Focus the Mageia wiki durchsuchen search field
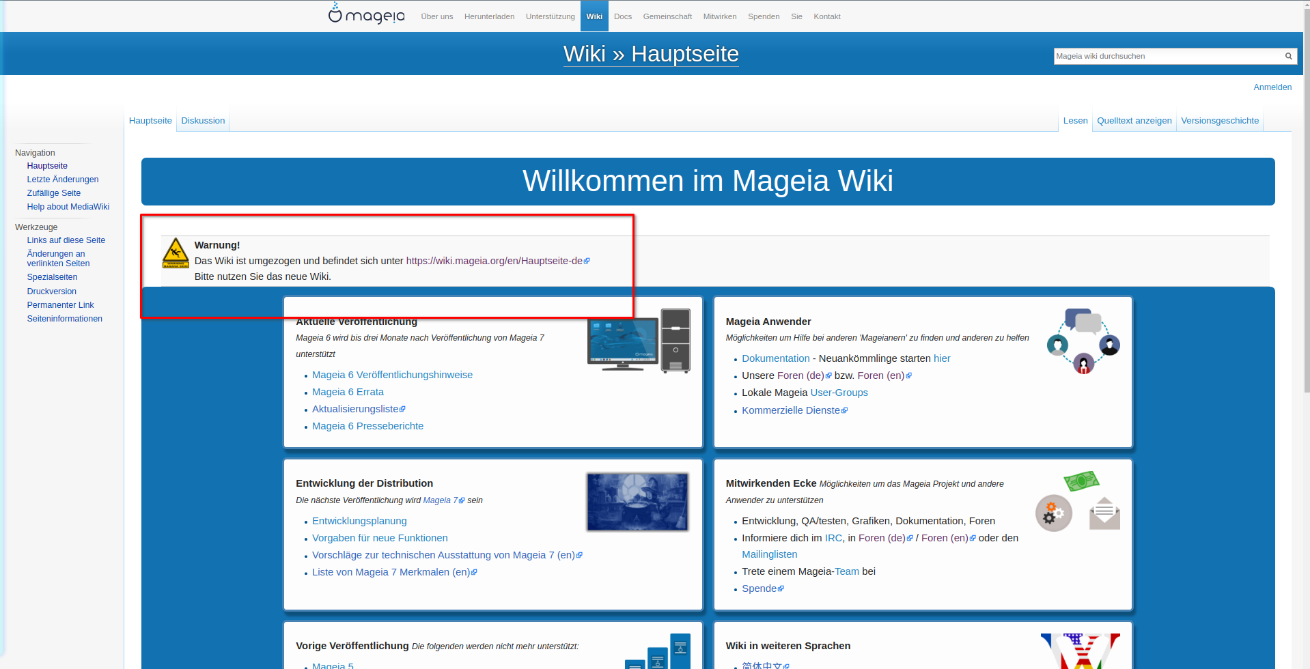 tap(1168, 56)
